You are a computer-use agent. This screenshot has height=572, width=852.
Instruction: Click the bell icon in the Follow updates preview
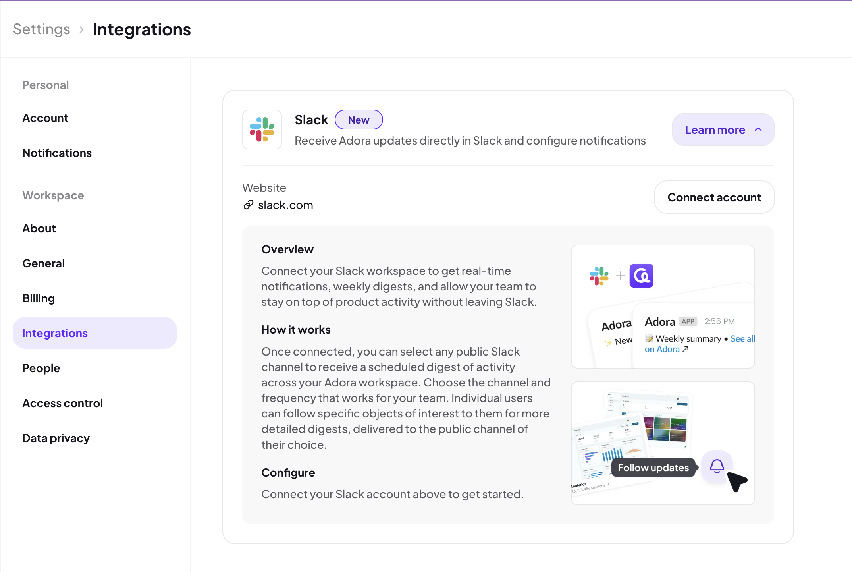(x=717, y=466)
